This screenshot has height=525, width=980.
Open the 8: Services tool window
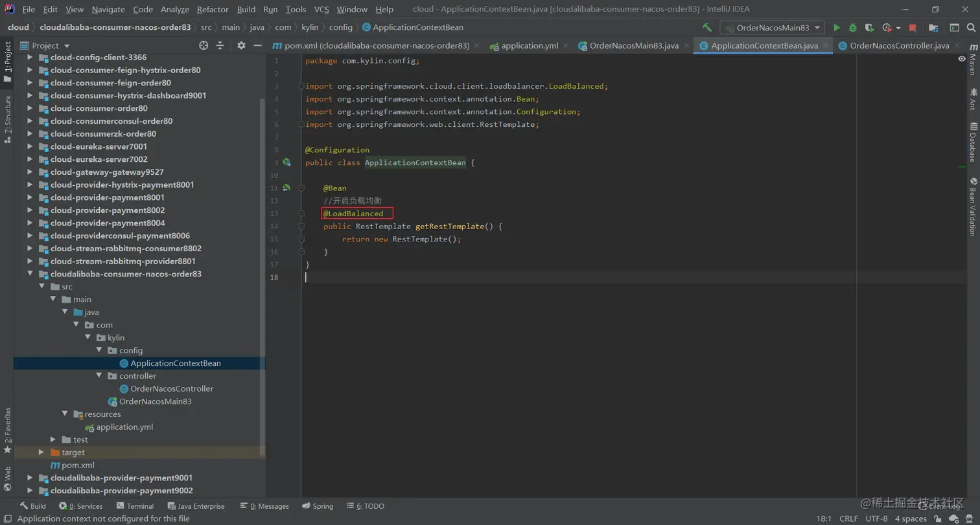[80, 506]
